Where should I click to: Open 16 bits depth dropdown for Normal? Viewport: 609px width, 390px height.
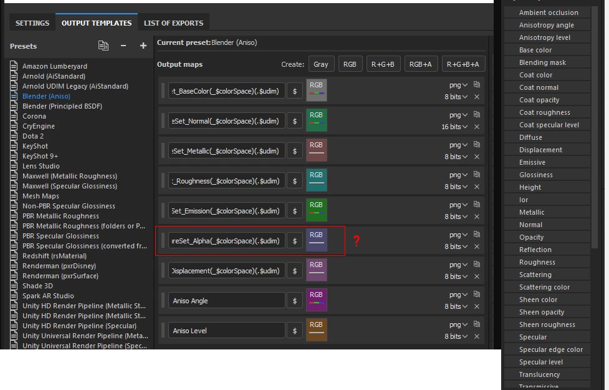[x=454, y=127]
